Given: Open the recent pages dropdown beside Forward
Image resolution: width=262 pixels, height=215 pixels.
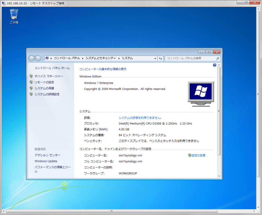Looking at the screenshot, I should pyautogui.click(x=43, y=59).
